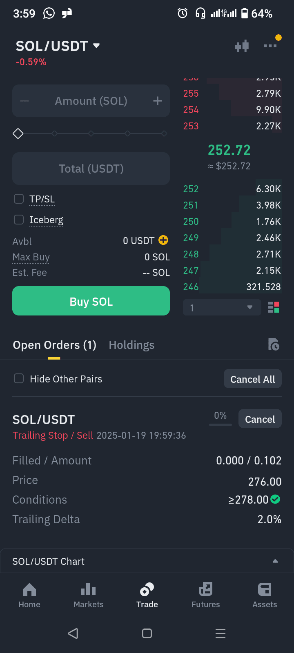Screen dimensions: 294x653
Task: Open the SOL/USDT pair selector dropdown
Action: point(58,46)
